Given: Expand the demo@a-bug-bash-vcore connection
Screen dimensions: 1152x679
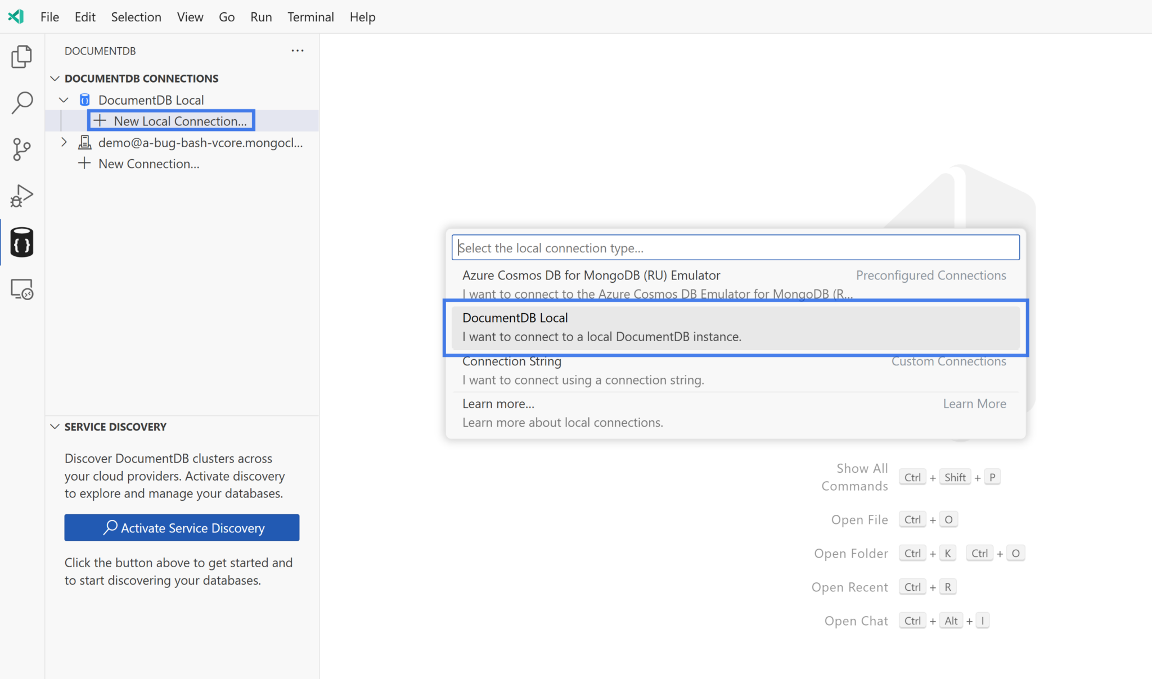Looking at the screenshot, I should pos(64,142).
